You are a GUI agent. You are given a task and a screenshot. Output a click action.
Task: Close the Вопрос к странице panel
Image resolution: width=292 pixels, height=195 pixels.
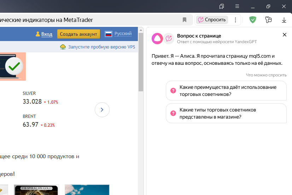tap(284, 35)
